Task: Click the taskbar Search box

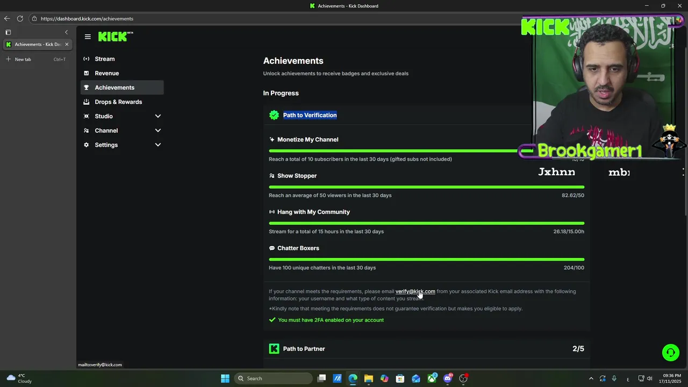Action: [x=273, y=378]
